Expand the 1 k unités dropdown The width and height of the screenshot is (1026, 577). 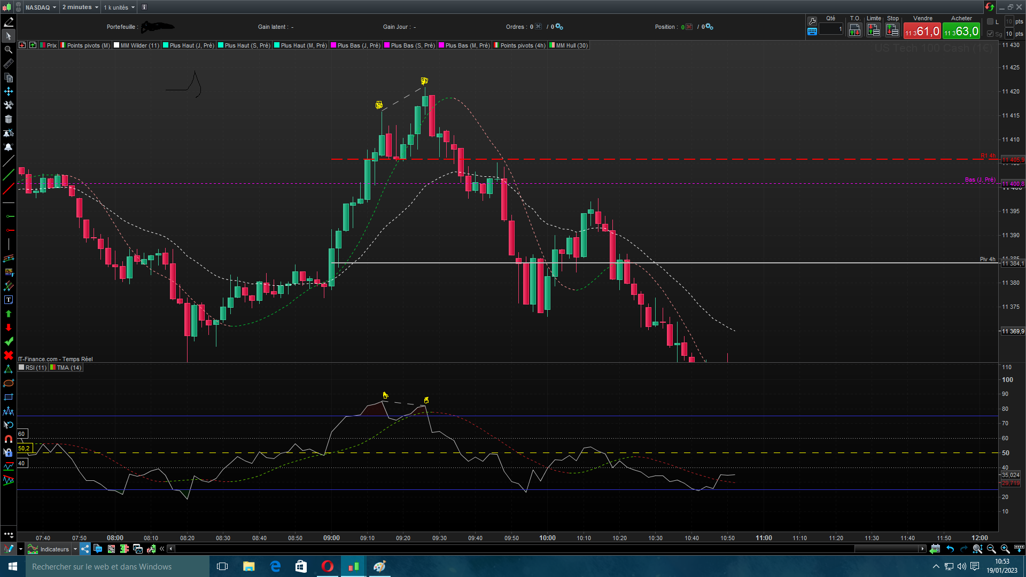coord(119,7)
